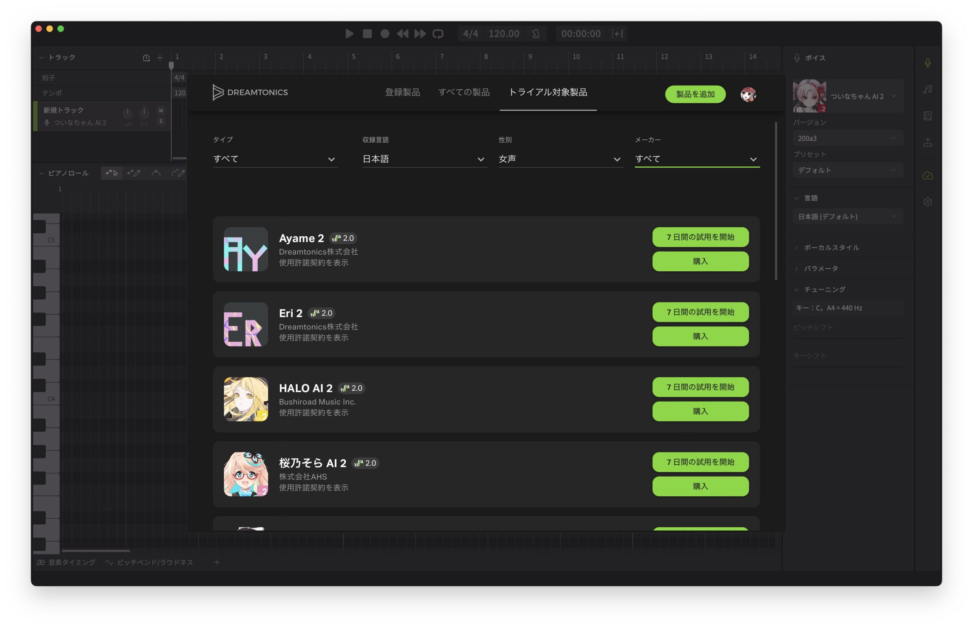Click the render history clock icon in Tracks
The height and width of the screenshot is (627, 973).
(146, 58)
